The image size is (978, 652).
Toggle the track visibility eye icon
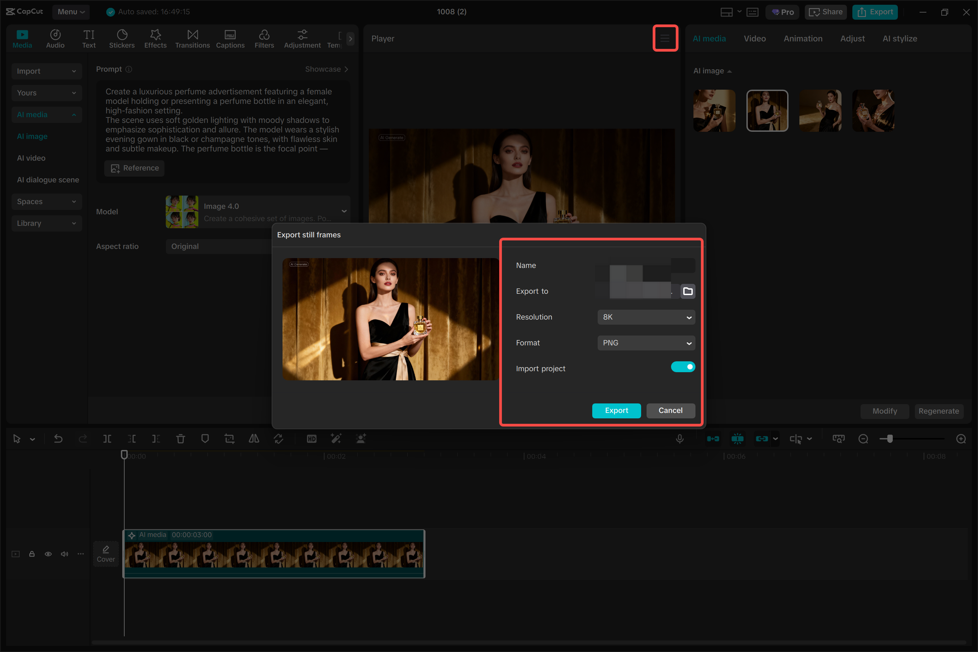48,554
